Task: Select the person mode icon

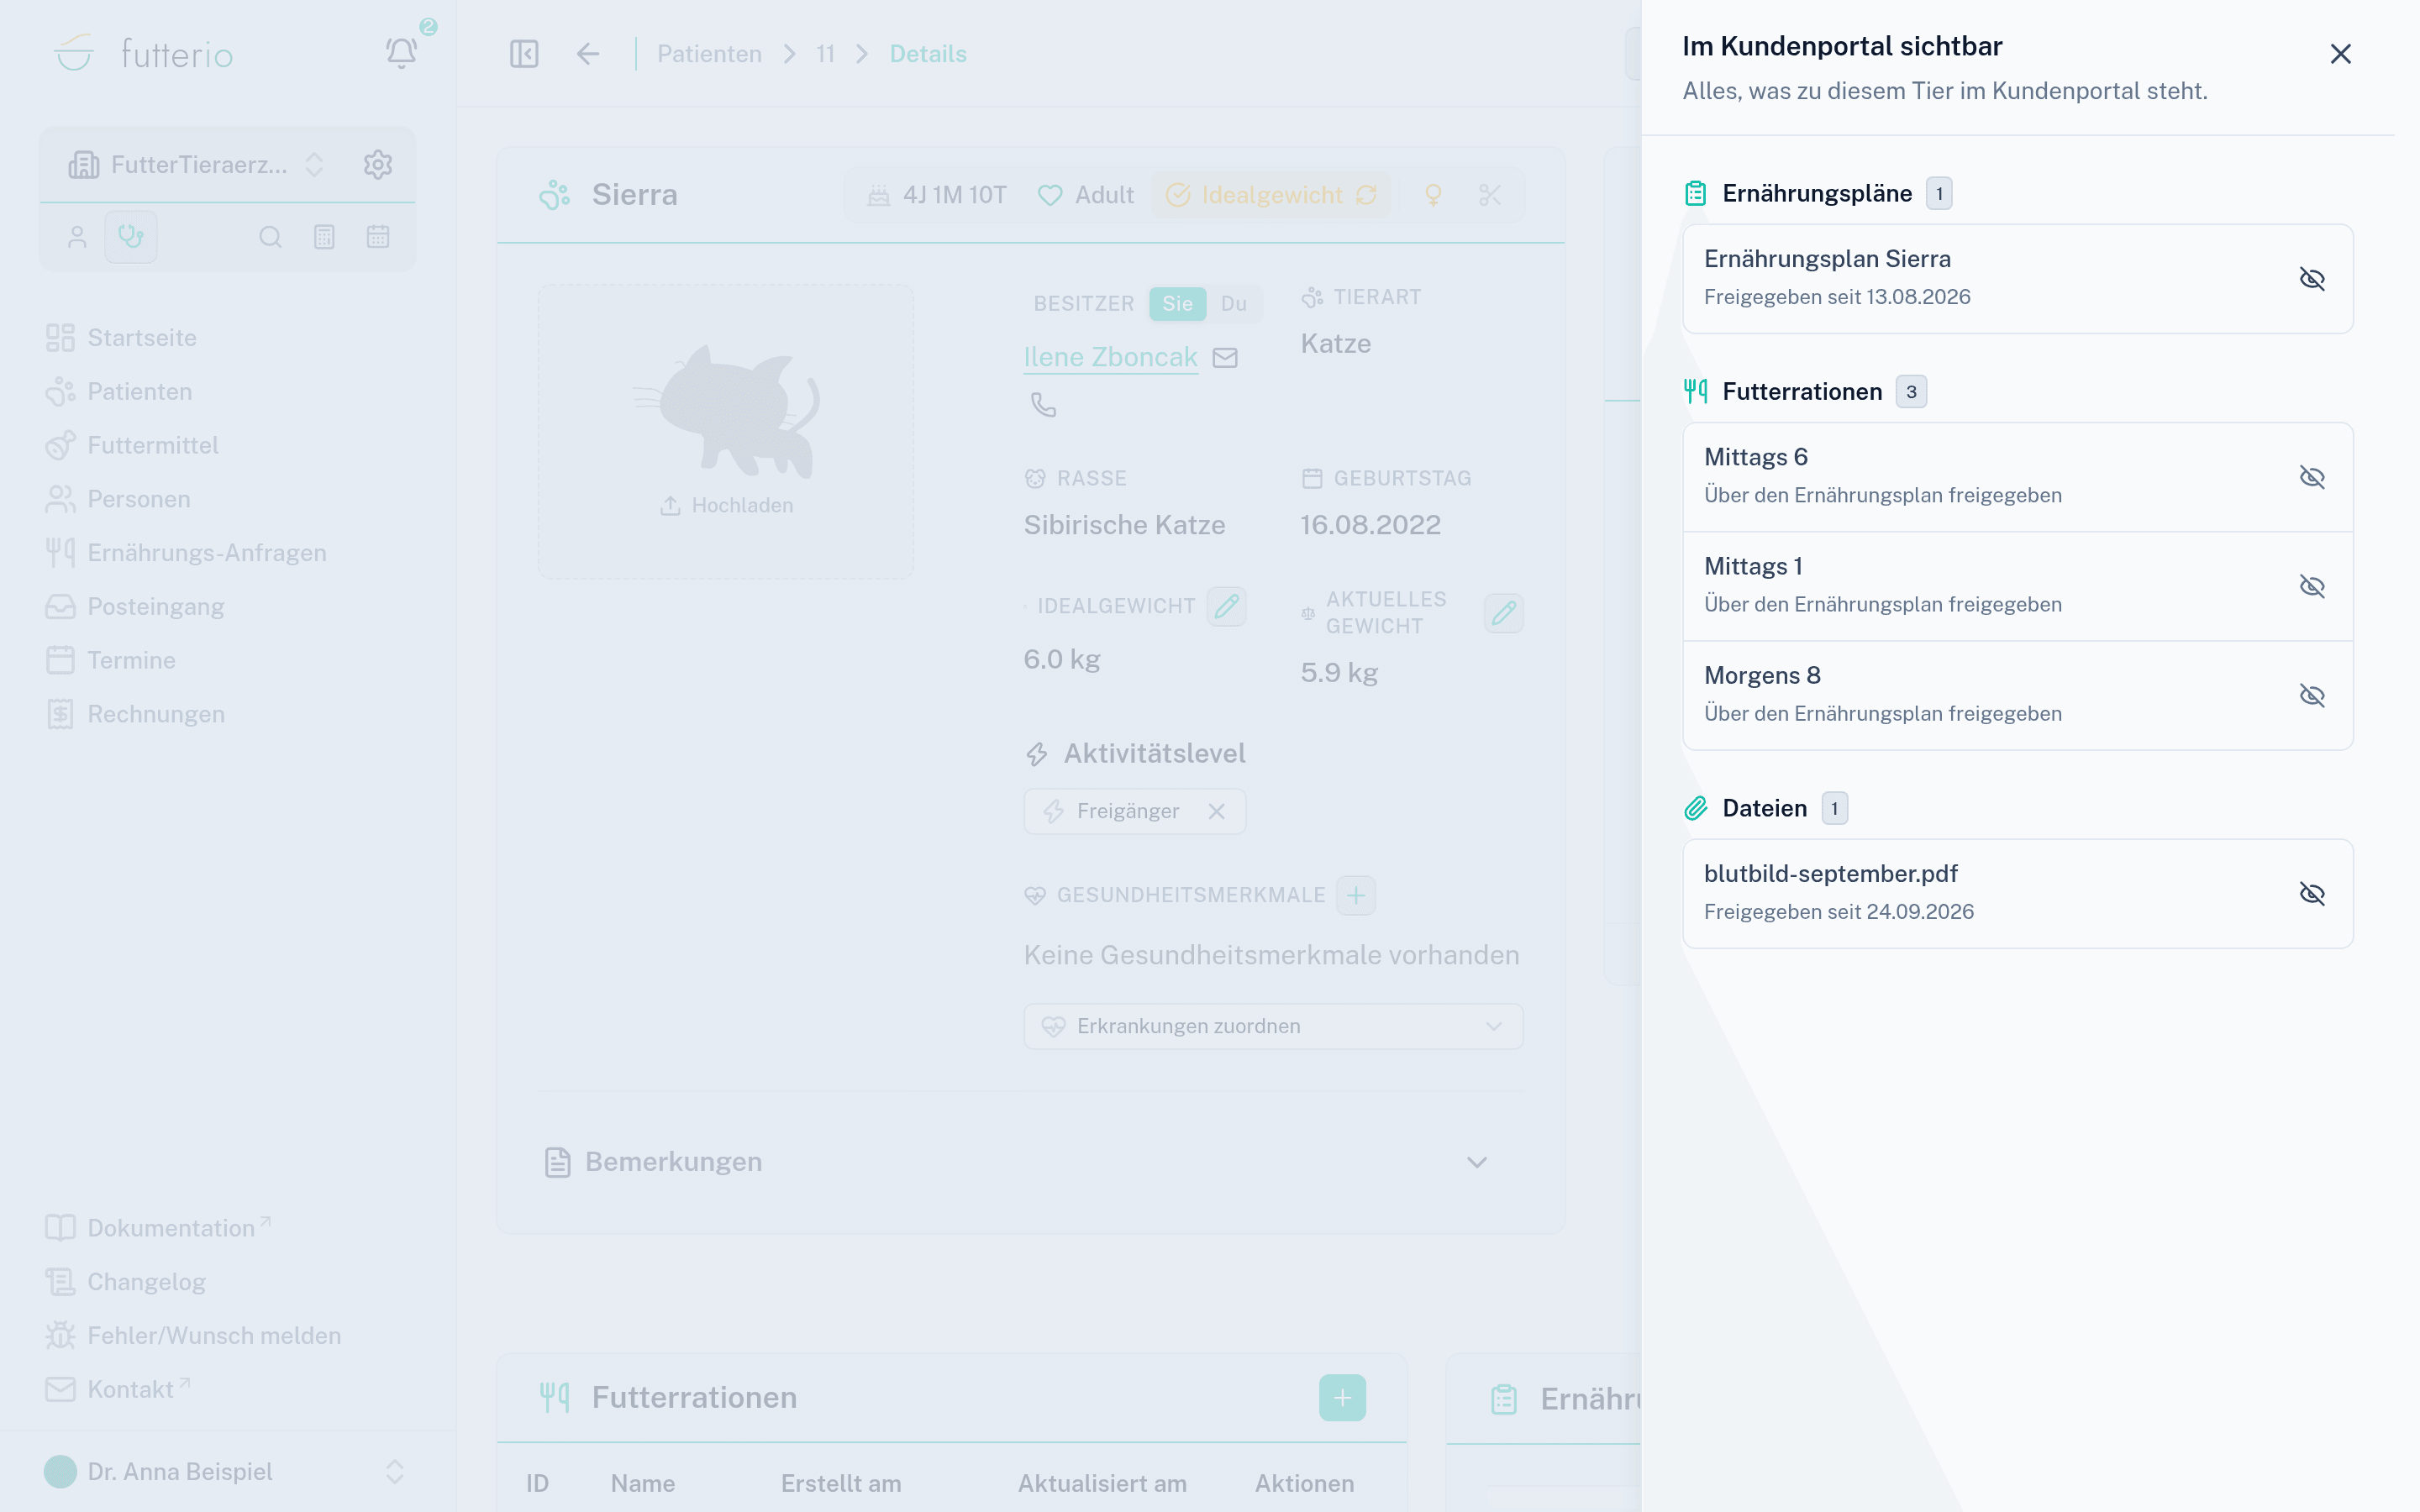Action: point(77,237)
